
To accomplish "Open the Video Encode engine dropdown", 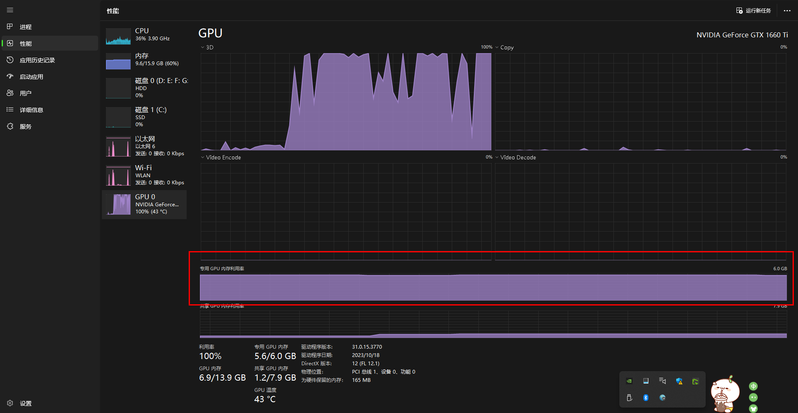I will click(203, 157).
